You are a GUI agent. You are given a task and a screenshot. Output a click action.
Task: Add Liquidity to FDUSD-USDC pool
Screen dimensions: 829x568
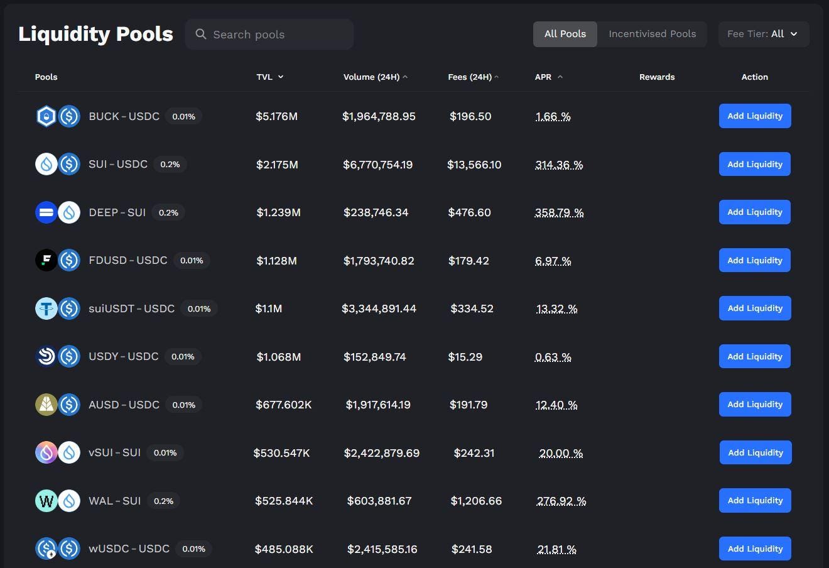[x=755, y=260]
